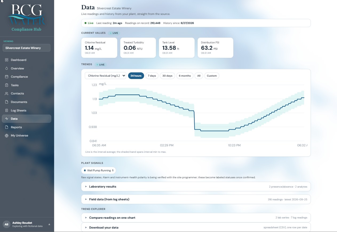Click the Chlorine Residual value card
This screenshot has height=232, width=337.
pos(99,48)
